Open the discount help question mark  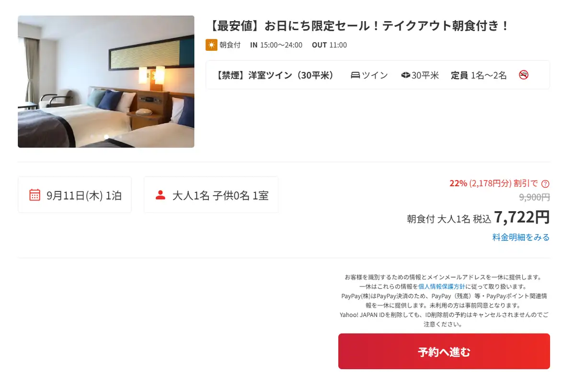click(545, 183)
